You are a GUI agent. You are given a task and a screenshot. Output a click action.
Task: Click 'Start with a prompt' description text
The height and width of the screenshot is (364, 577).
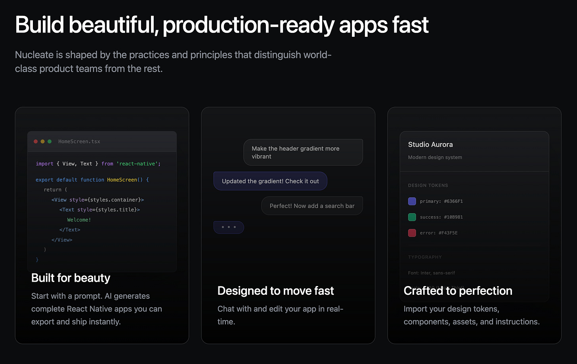click(x=97, y=309)
